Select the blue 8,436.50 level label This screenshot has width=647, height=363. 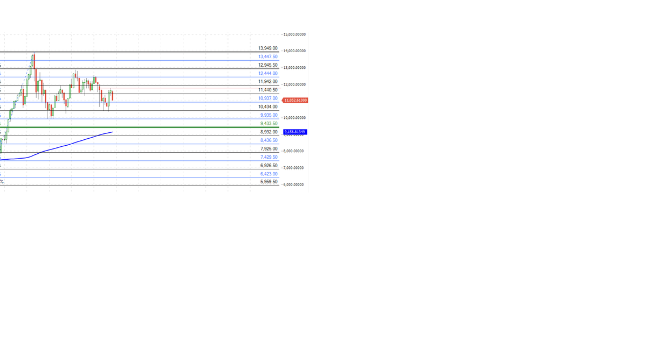point(269,140)
